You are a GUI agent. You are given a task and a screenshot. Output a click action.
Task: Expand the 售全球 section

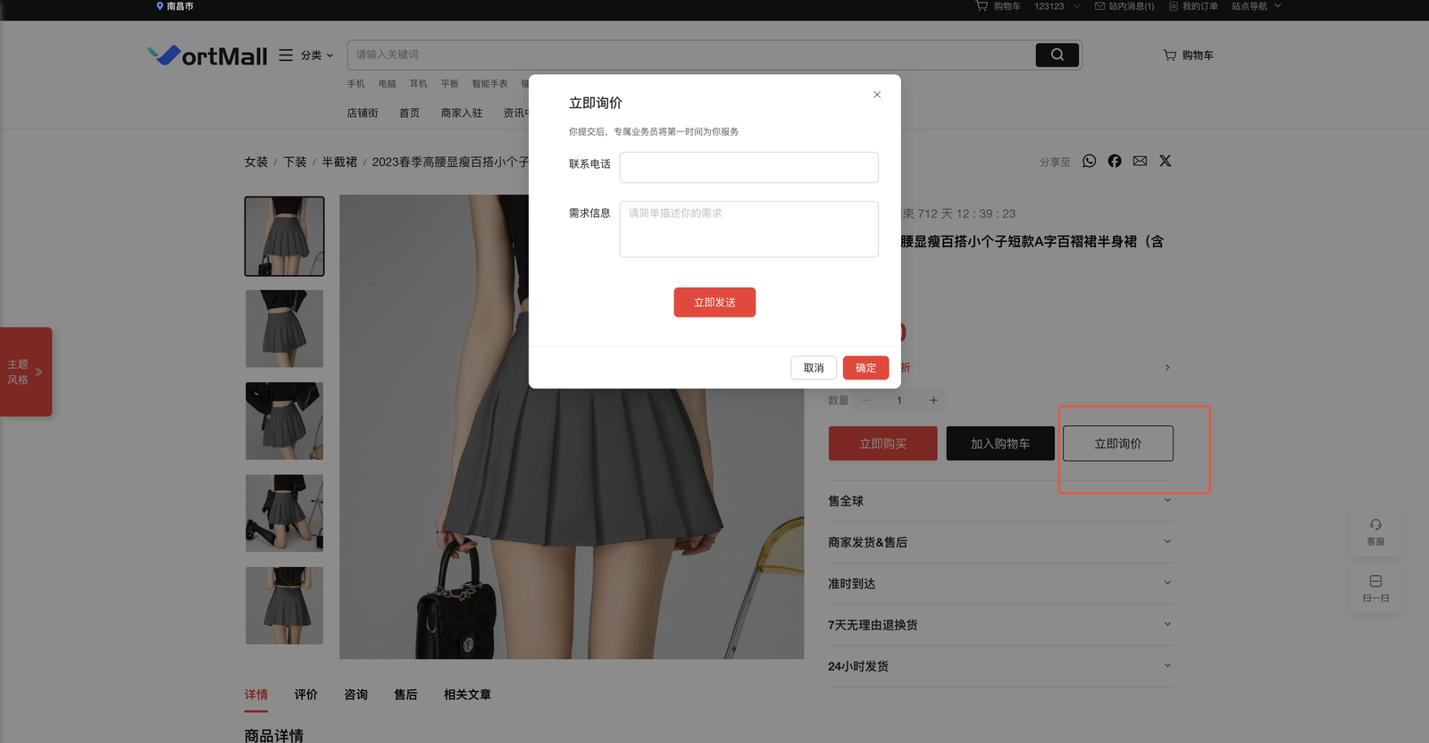[1166, 501]
